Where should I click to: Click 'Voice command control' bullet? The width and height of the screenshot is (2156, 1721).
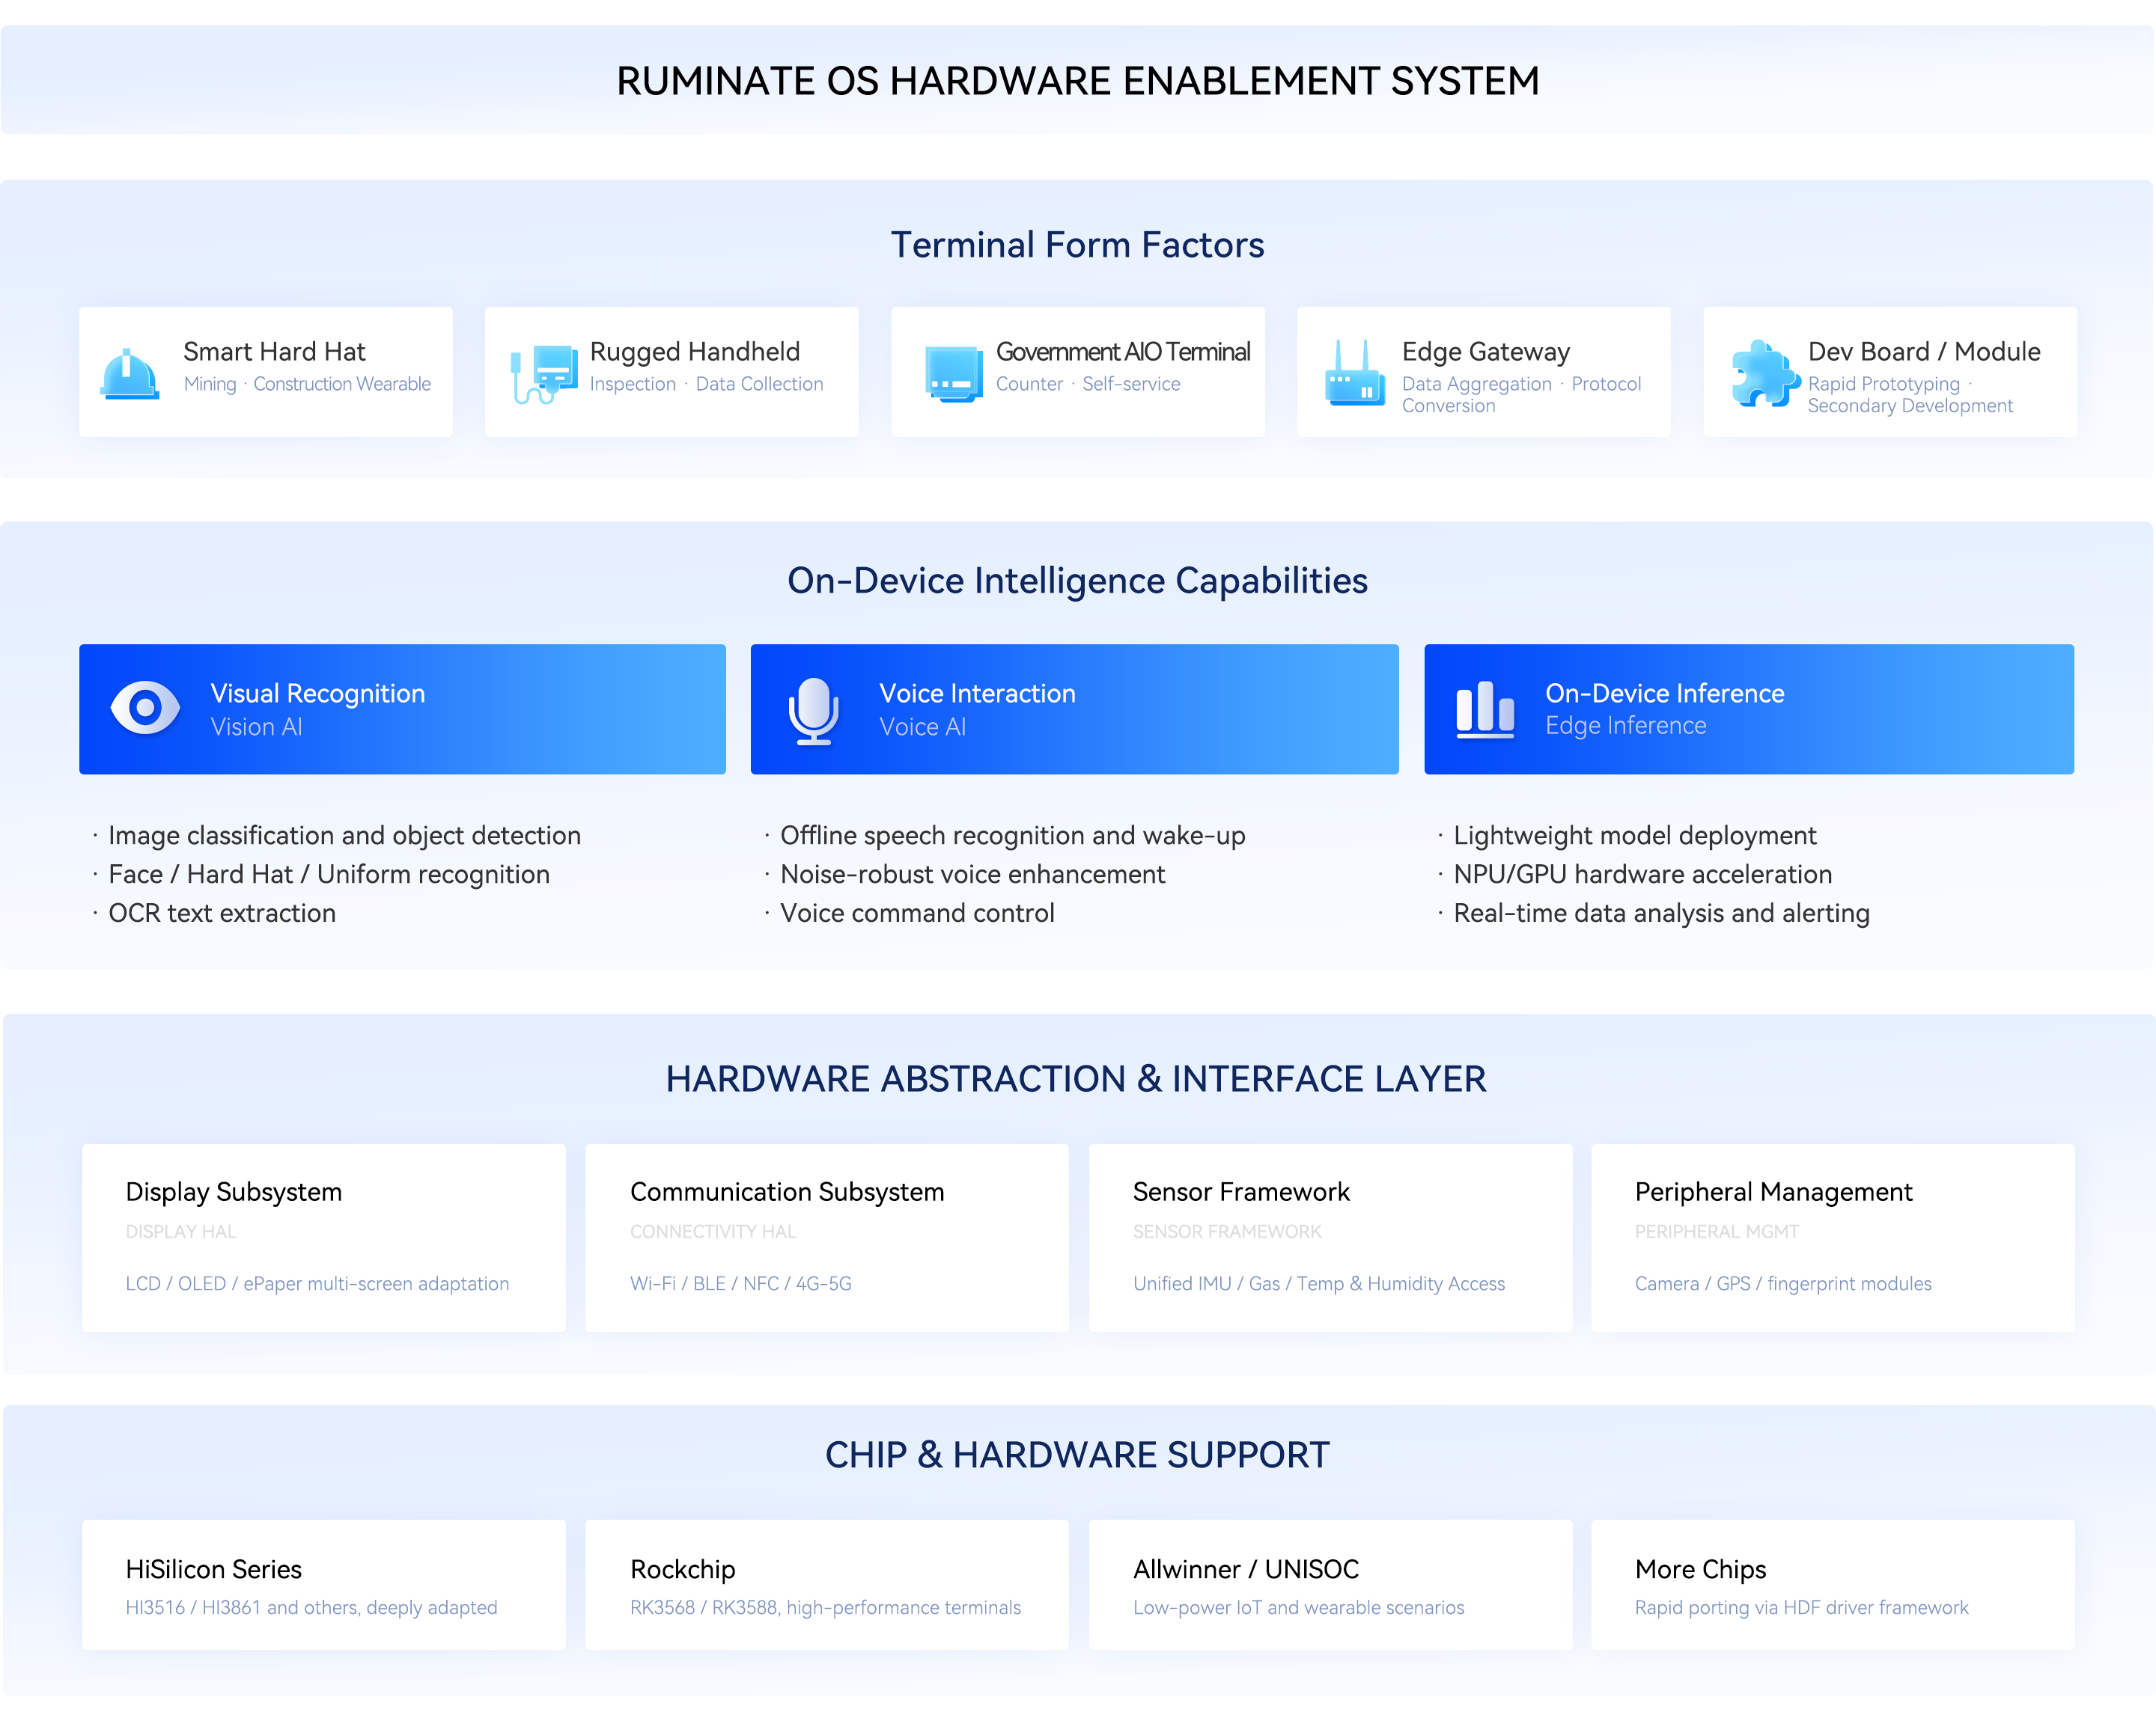click(917, 914)
